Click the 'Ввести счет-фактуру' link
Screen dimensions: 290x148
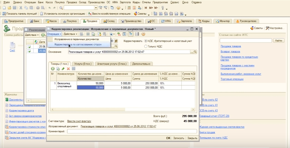pos(79,122)
